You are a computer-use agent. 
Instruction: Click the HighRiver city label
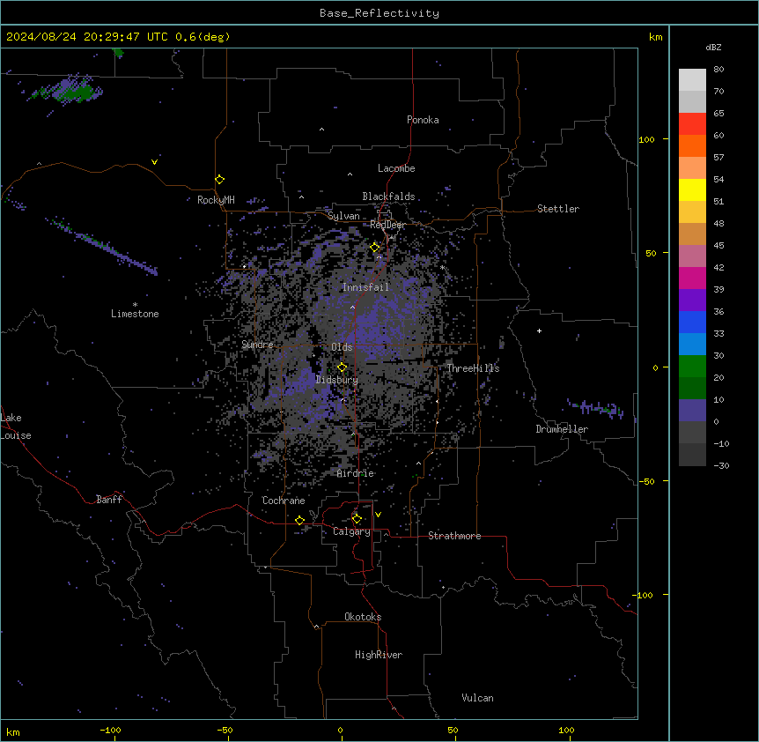tap(379, 655)
